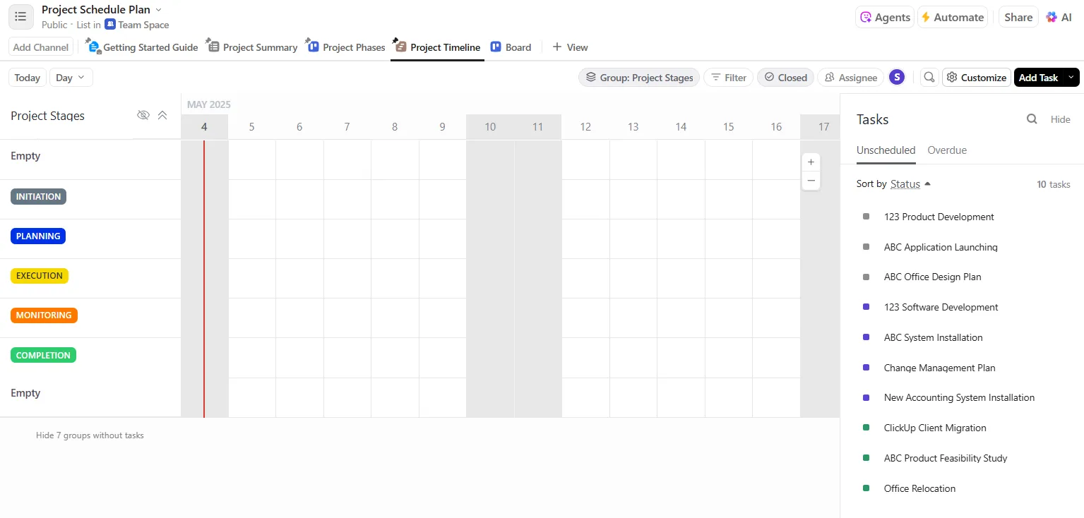Search tasks using the Tasks panel magnifier
Screen dimensions: 1084x518
coord(1032,119)
